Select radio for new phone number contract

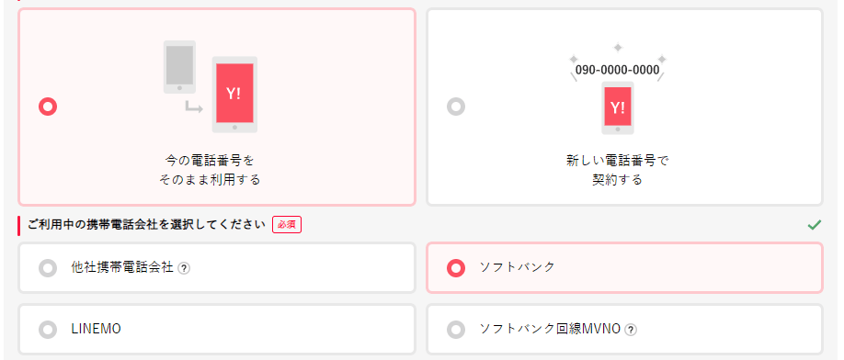456,107
